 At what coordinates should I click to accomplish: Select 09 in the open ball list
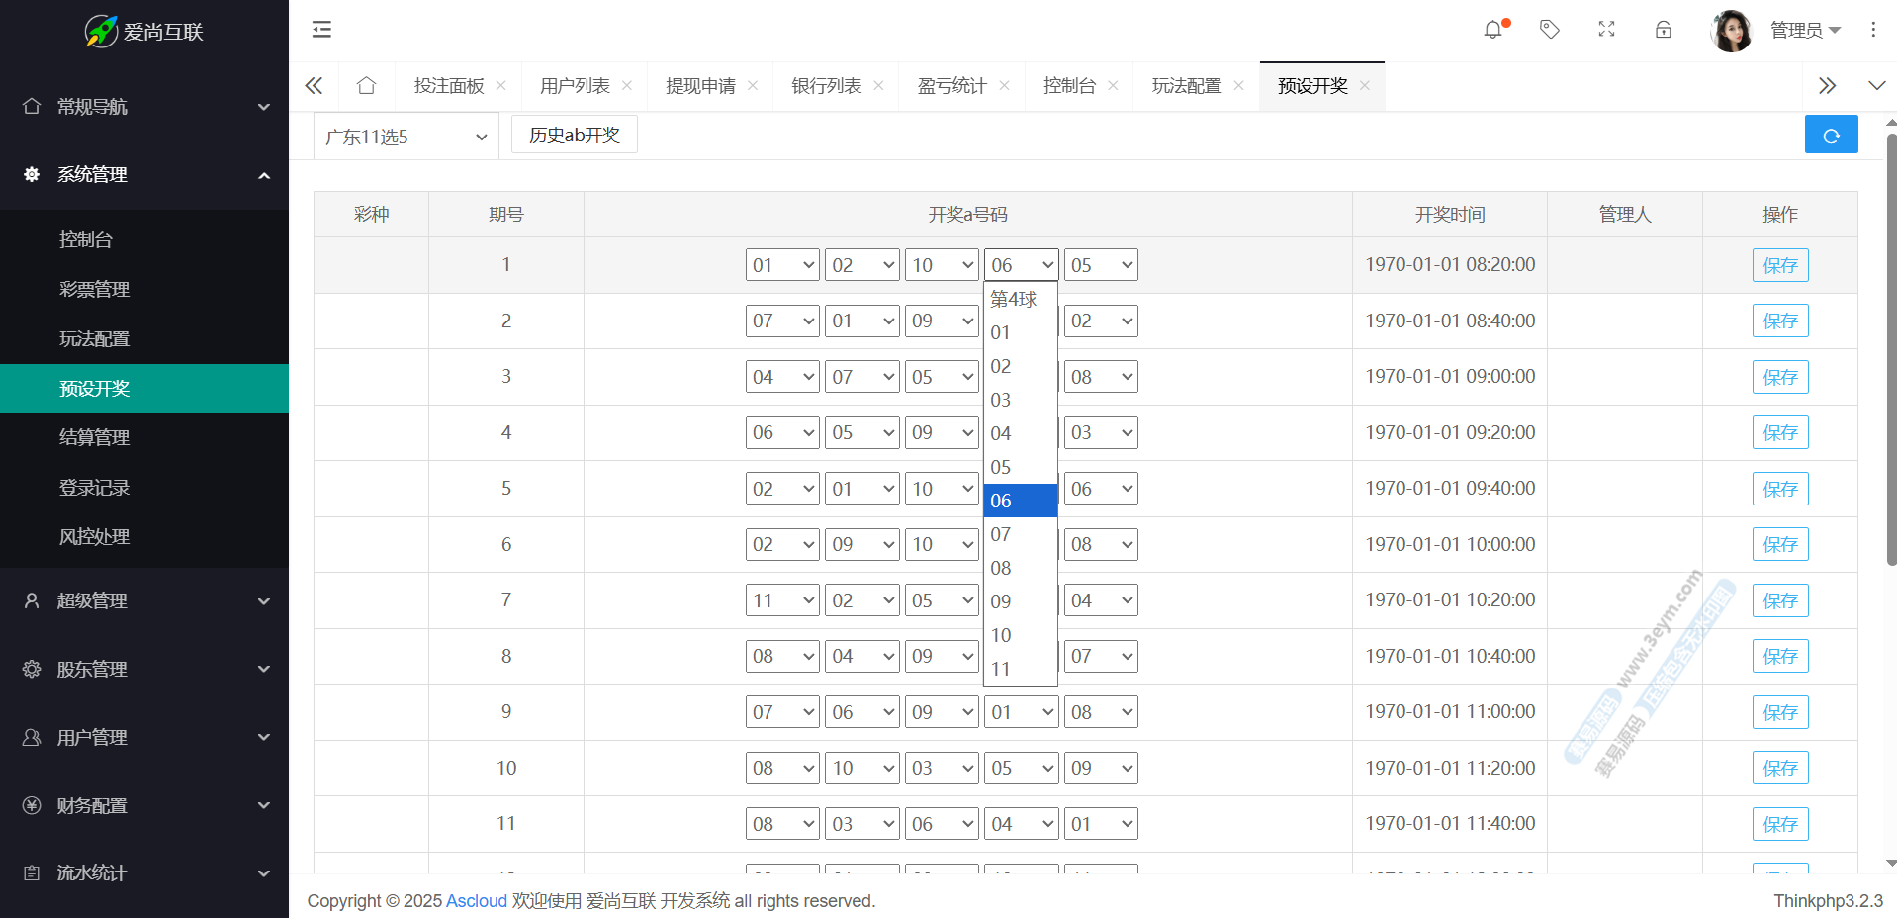click(1001, 601)
